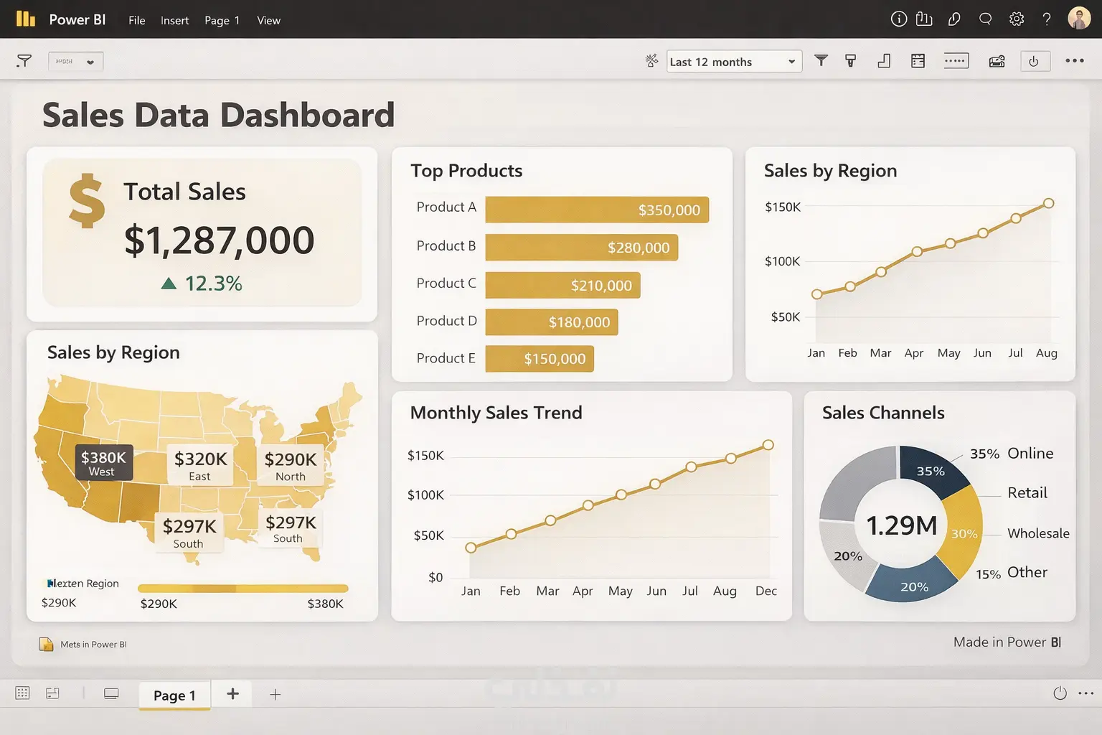Click the chart icon next to info
Viewport: 1102px width, 735px height.
coord(924,19)
